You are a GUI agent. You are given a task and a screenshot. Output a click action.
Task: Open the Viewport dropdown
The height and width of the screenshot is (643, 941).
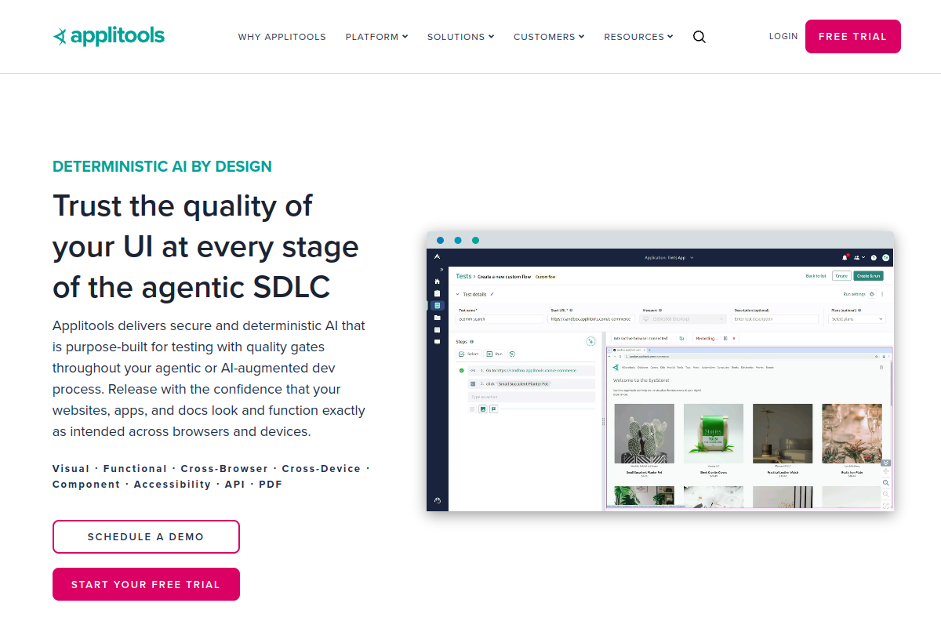tap(683, 319)
